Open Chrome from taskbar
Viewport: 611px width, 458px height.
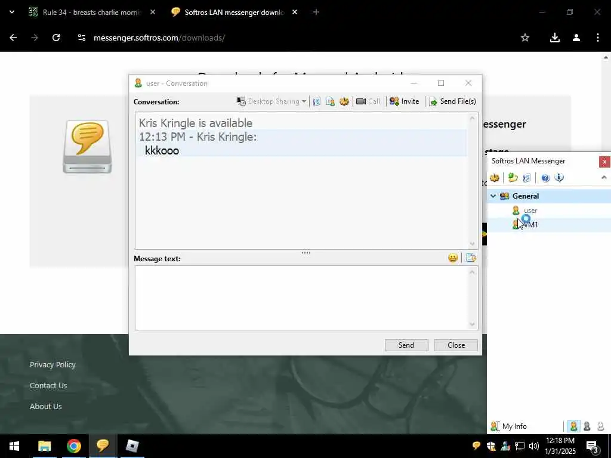[x=73, y=446]
